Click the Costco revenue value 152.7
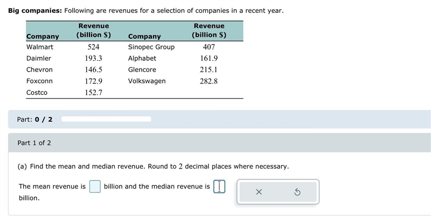The image size is (431, 223). point(93,93)
